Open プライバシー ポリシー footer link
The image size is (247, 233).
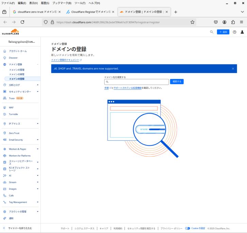tap(171, 229)
